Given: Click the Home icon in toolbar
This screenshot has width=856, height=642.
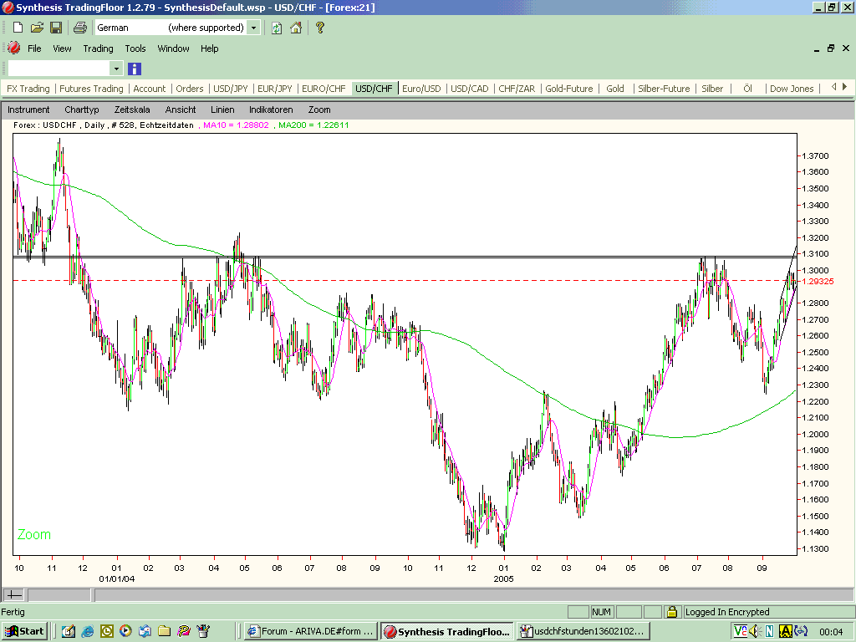Looking at the screenshot, I should (296, 28).
